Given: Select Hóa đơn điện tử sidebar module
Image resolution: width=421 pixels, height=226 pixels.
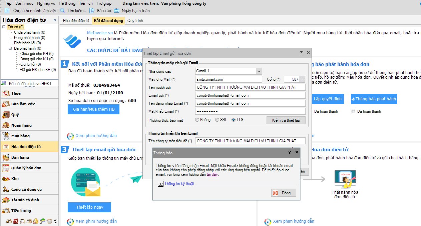Looking at the screenshot, I should tap(29, 147).
